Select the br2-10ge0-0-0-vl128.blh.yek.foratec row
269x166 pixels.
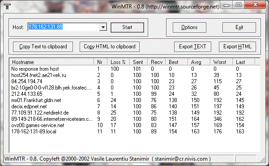pos(135,88)
